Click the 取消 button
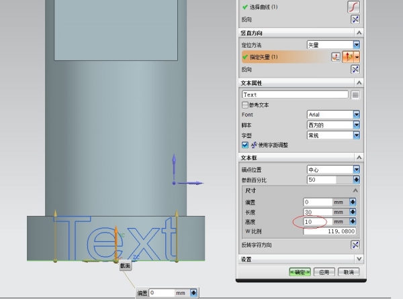Image resolution: width=403 pixels, height=299 pixels. pyautogui.click(x=349, y=272)
